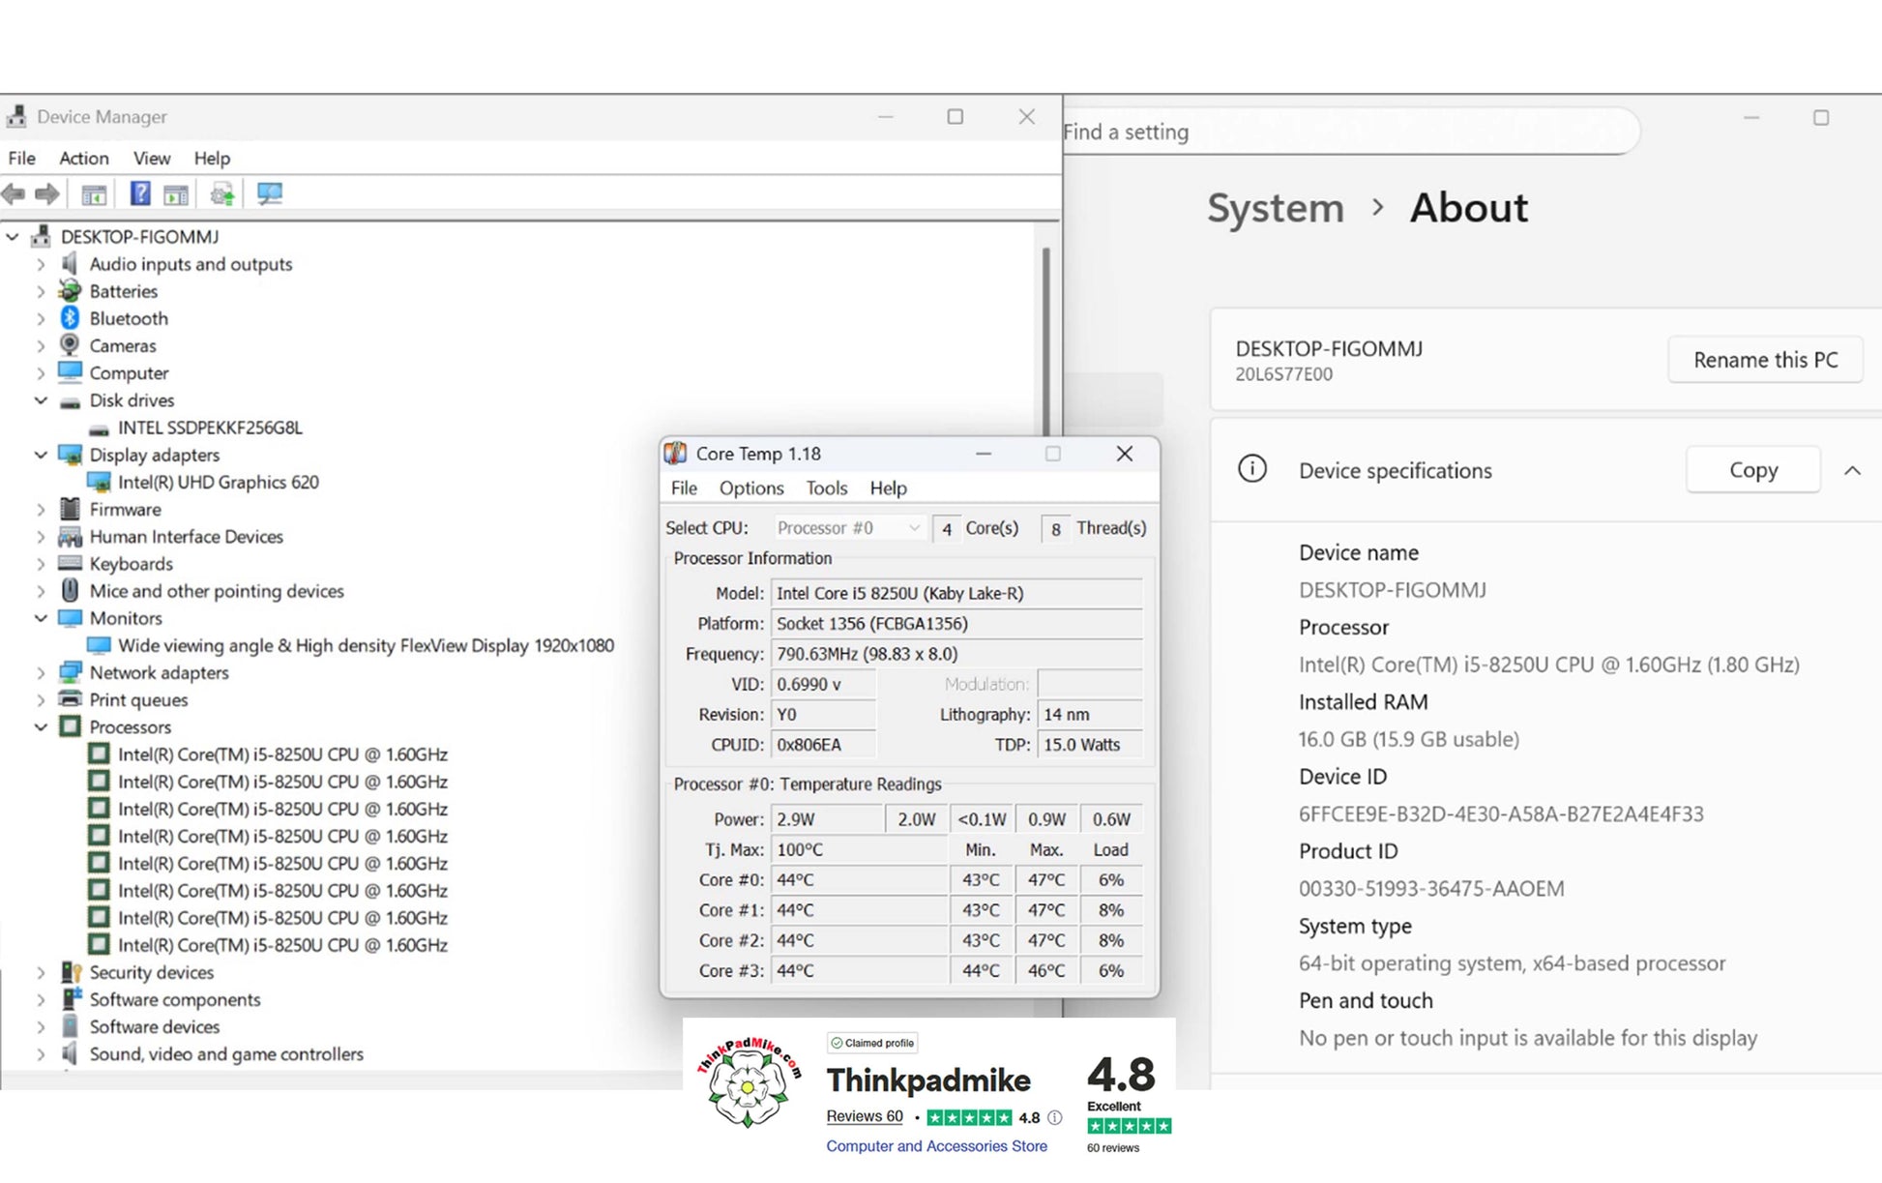The image size is (1882, 1183).
Task: Open the Select CPU Processor #0 dropdown
Action: 848,528
